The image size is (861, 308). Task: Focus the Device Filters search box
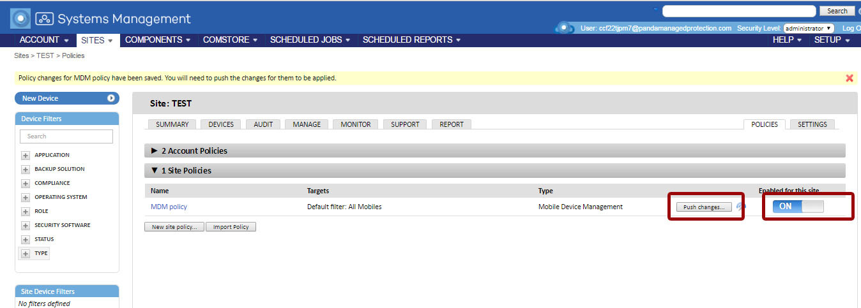[x=66, y=136]
